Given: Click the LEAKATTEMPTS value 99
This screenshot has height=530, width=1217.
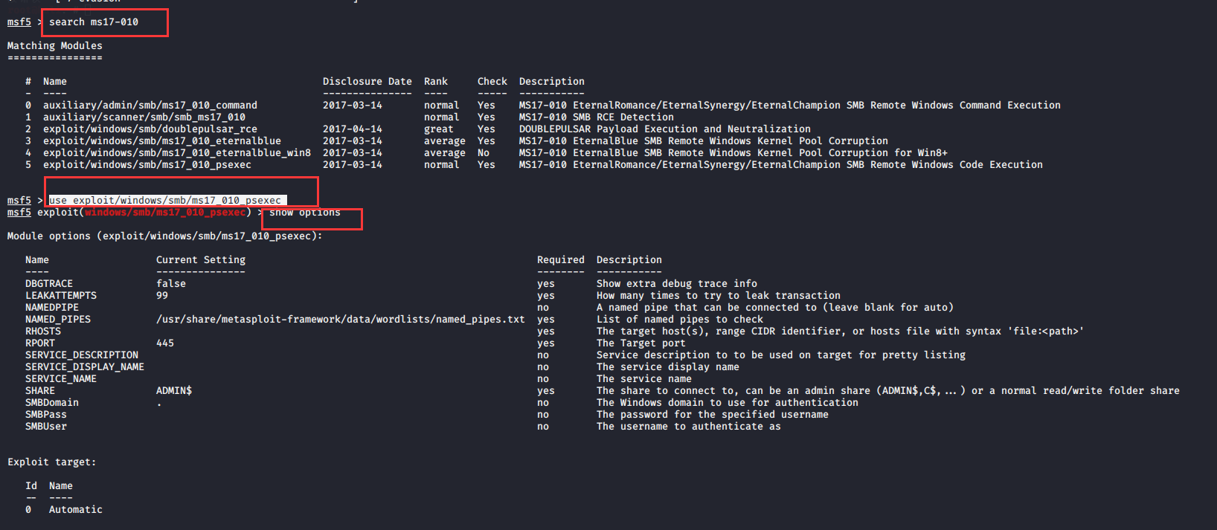Looking at the screenshot, I should pyautogui.click(x=162, y=296).
